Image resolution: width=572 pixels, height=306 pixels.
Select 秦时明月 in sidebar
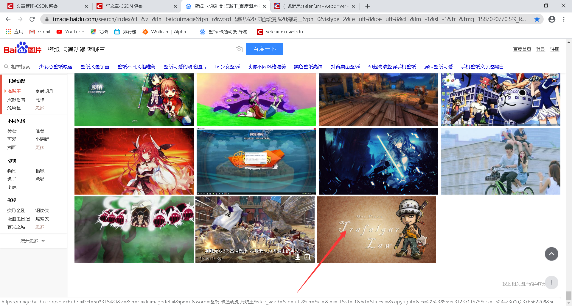[44, 92]
